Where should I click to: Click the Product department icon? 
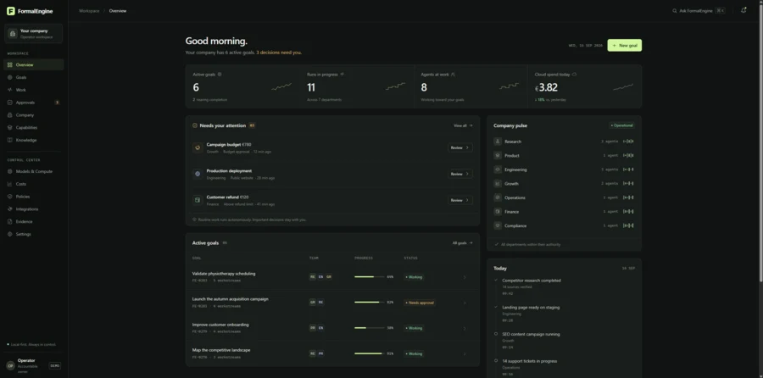[x=498, y=156]
